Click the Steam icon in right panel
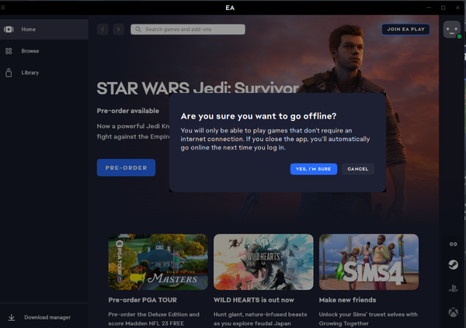Image resolution: width=466 pixels, height=328 pixels. 453,264
